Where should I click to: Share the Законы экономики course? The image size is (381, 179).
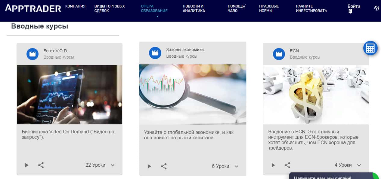164,166
